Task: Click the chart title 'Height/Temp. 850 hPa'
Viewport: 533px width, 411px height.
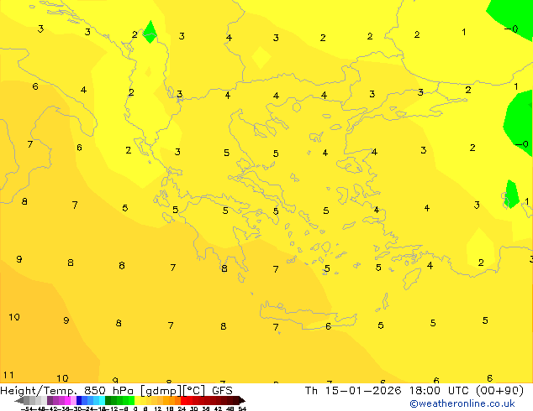Action: click(67, 390)
